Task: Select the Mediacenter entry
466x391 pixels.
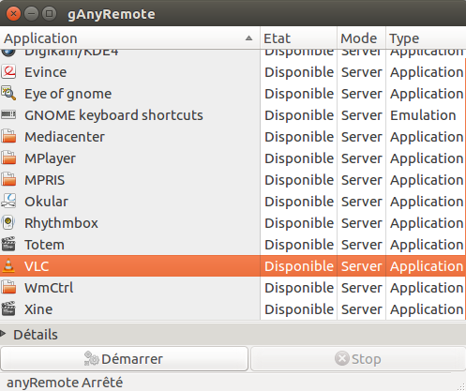Action: [x=65, y=137]
